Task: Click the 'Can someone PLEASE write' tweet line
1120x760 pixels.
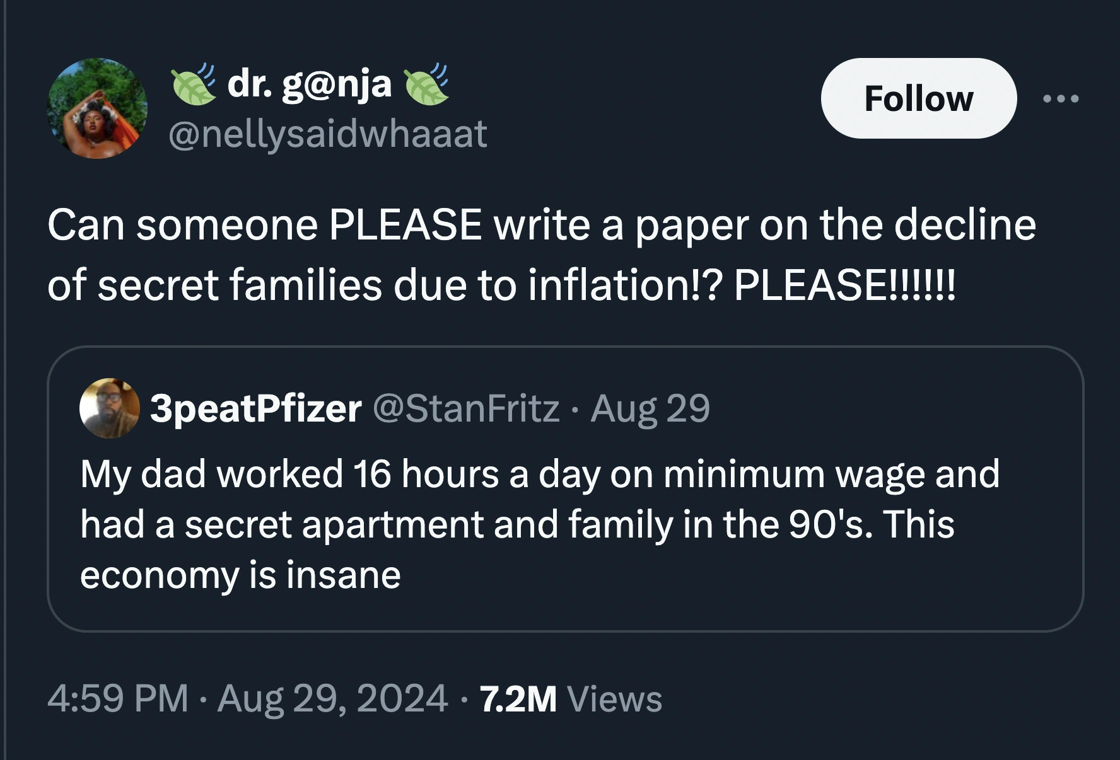Action: (541, 225)
